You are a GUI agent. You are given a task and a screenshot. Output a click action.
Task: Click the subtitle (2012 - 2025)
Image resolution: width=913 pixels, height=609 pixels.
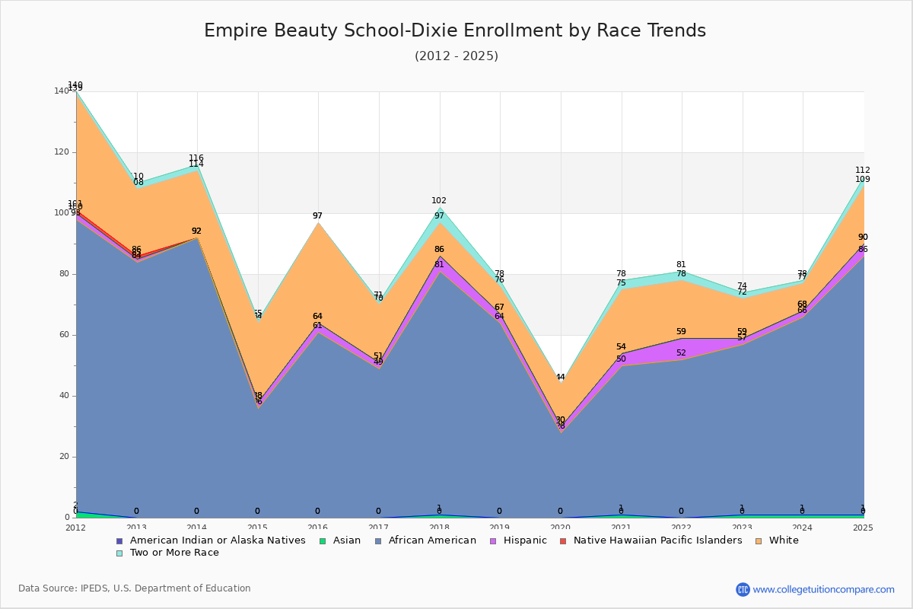[x=456, y=56]
